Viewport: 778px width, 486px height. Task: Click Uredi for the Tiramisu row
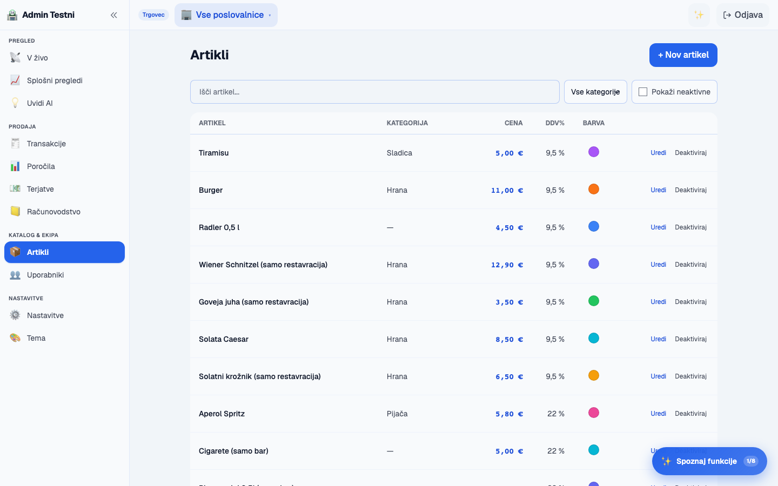(x=658, y=153)
